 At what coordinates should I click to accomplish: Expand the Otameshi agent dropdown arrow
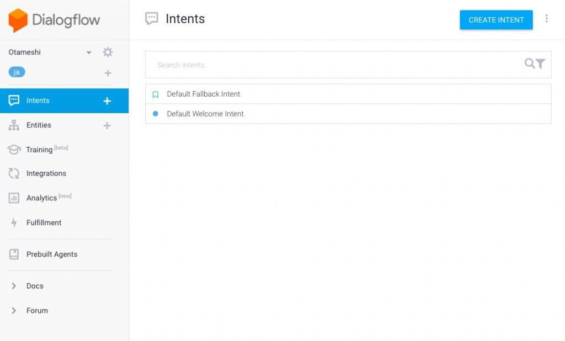(x=89, y=52)
